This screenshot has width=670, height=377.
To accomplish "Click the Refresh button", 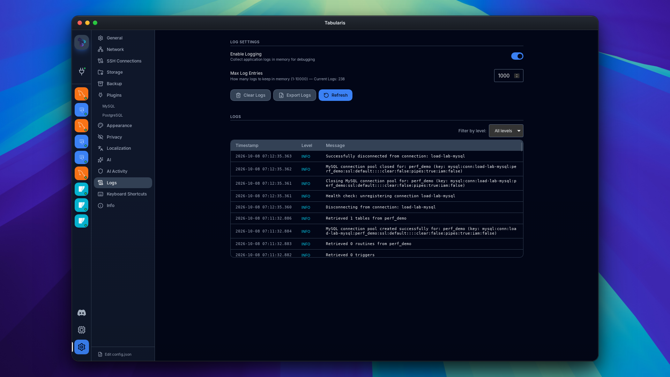I will 335,95.
